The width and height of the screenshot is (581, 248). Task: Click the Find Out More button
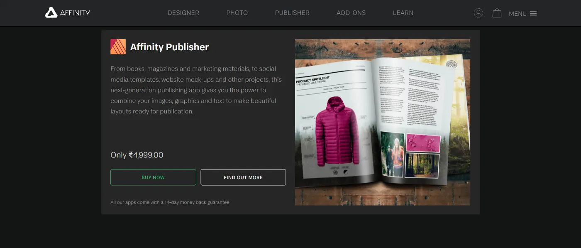(243, 177)
